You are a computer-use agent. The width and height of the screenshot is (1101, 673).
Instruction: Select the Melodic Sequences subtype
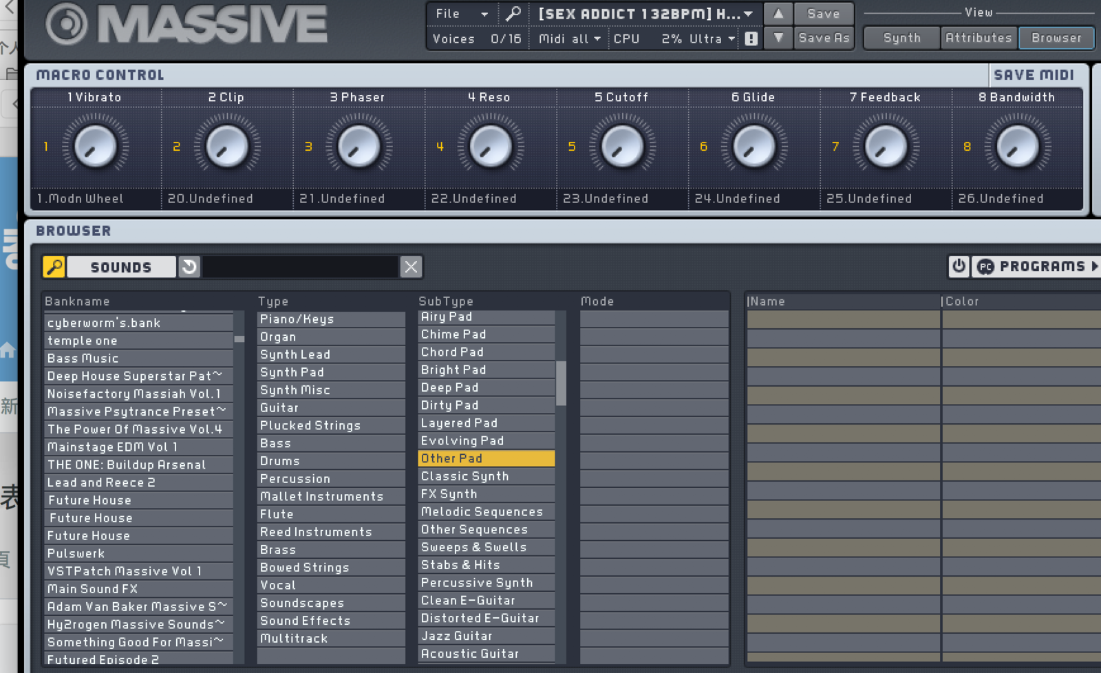(487, 512)
